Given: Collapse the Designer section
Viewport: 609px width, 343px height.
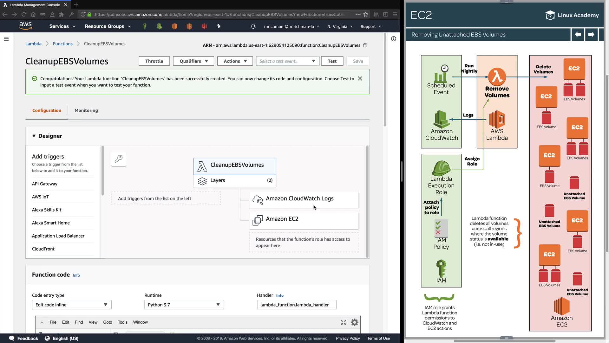Looking at the screenshot, I should pos(34,136).
